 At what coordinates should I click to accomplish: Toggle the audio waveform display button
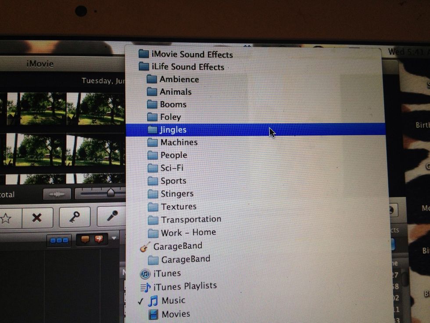pyautogui.click(x=57, y=194)
